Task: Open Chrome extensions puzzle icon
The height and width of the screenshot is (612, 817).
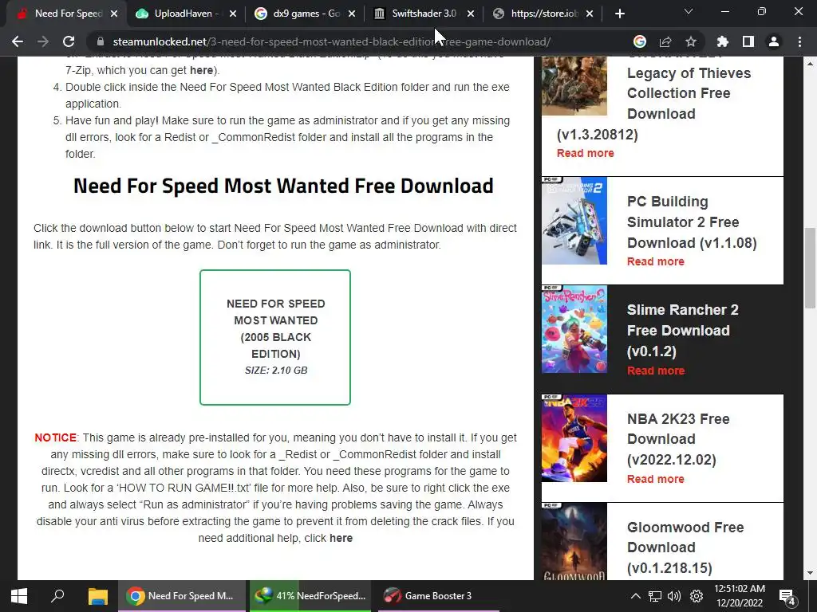Action: click(723, 41)
